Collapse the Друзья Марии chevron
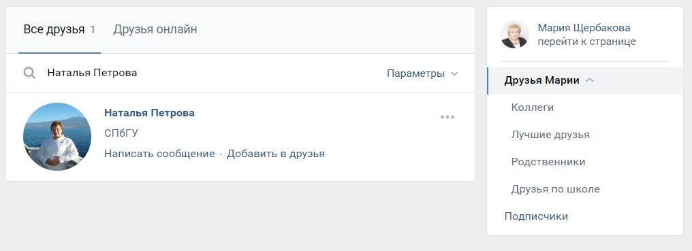This screenshot has height=251, width=692. 590,80
